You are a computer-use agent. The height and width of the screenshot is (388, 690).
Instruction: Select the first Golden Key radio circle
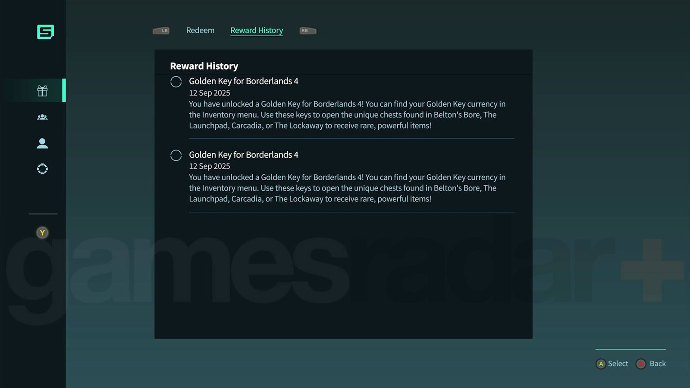pos(176,81)
